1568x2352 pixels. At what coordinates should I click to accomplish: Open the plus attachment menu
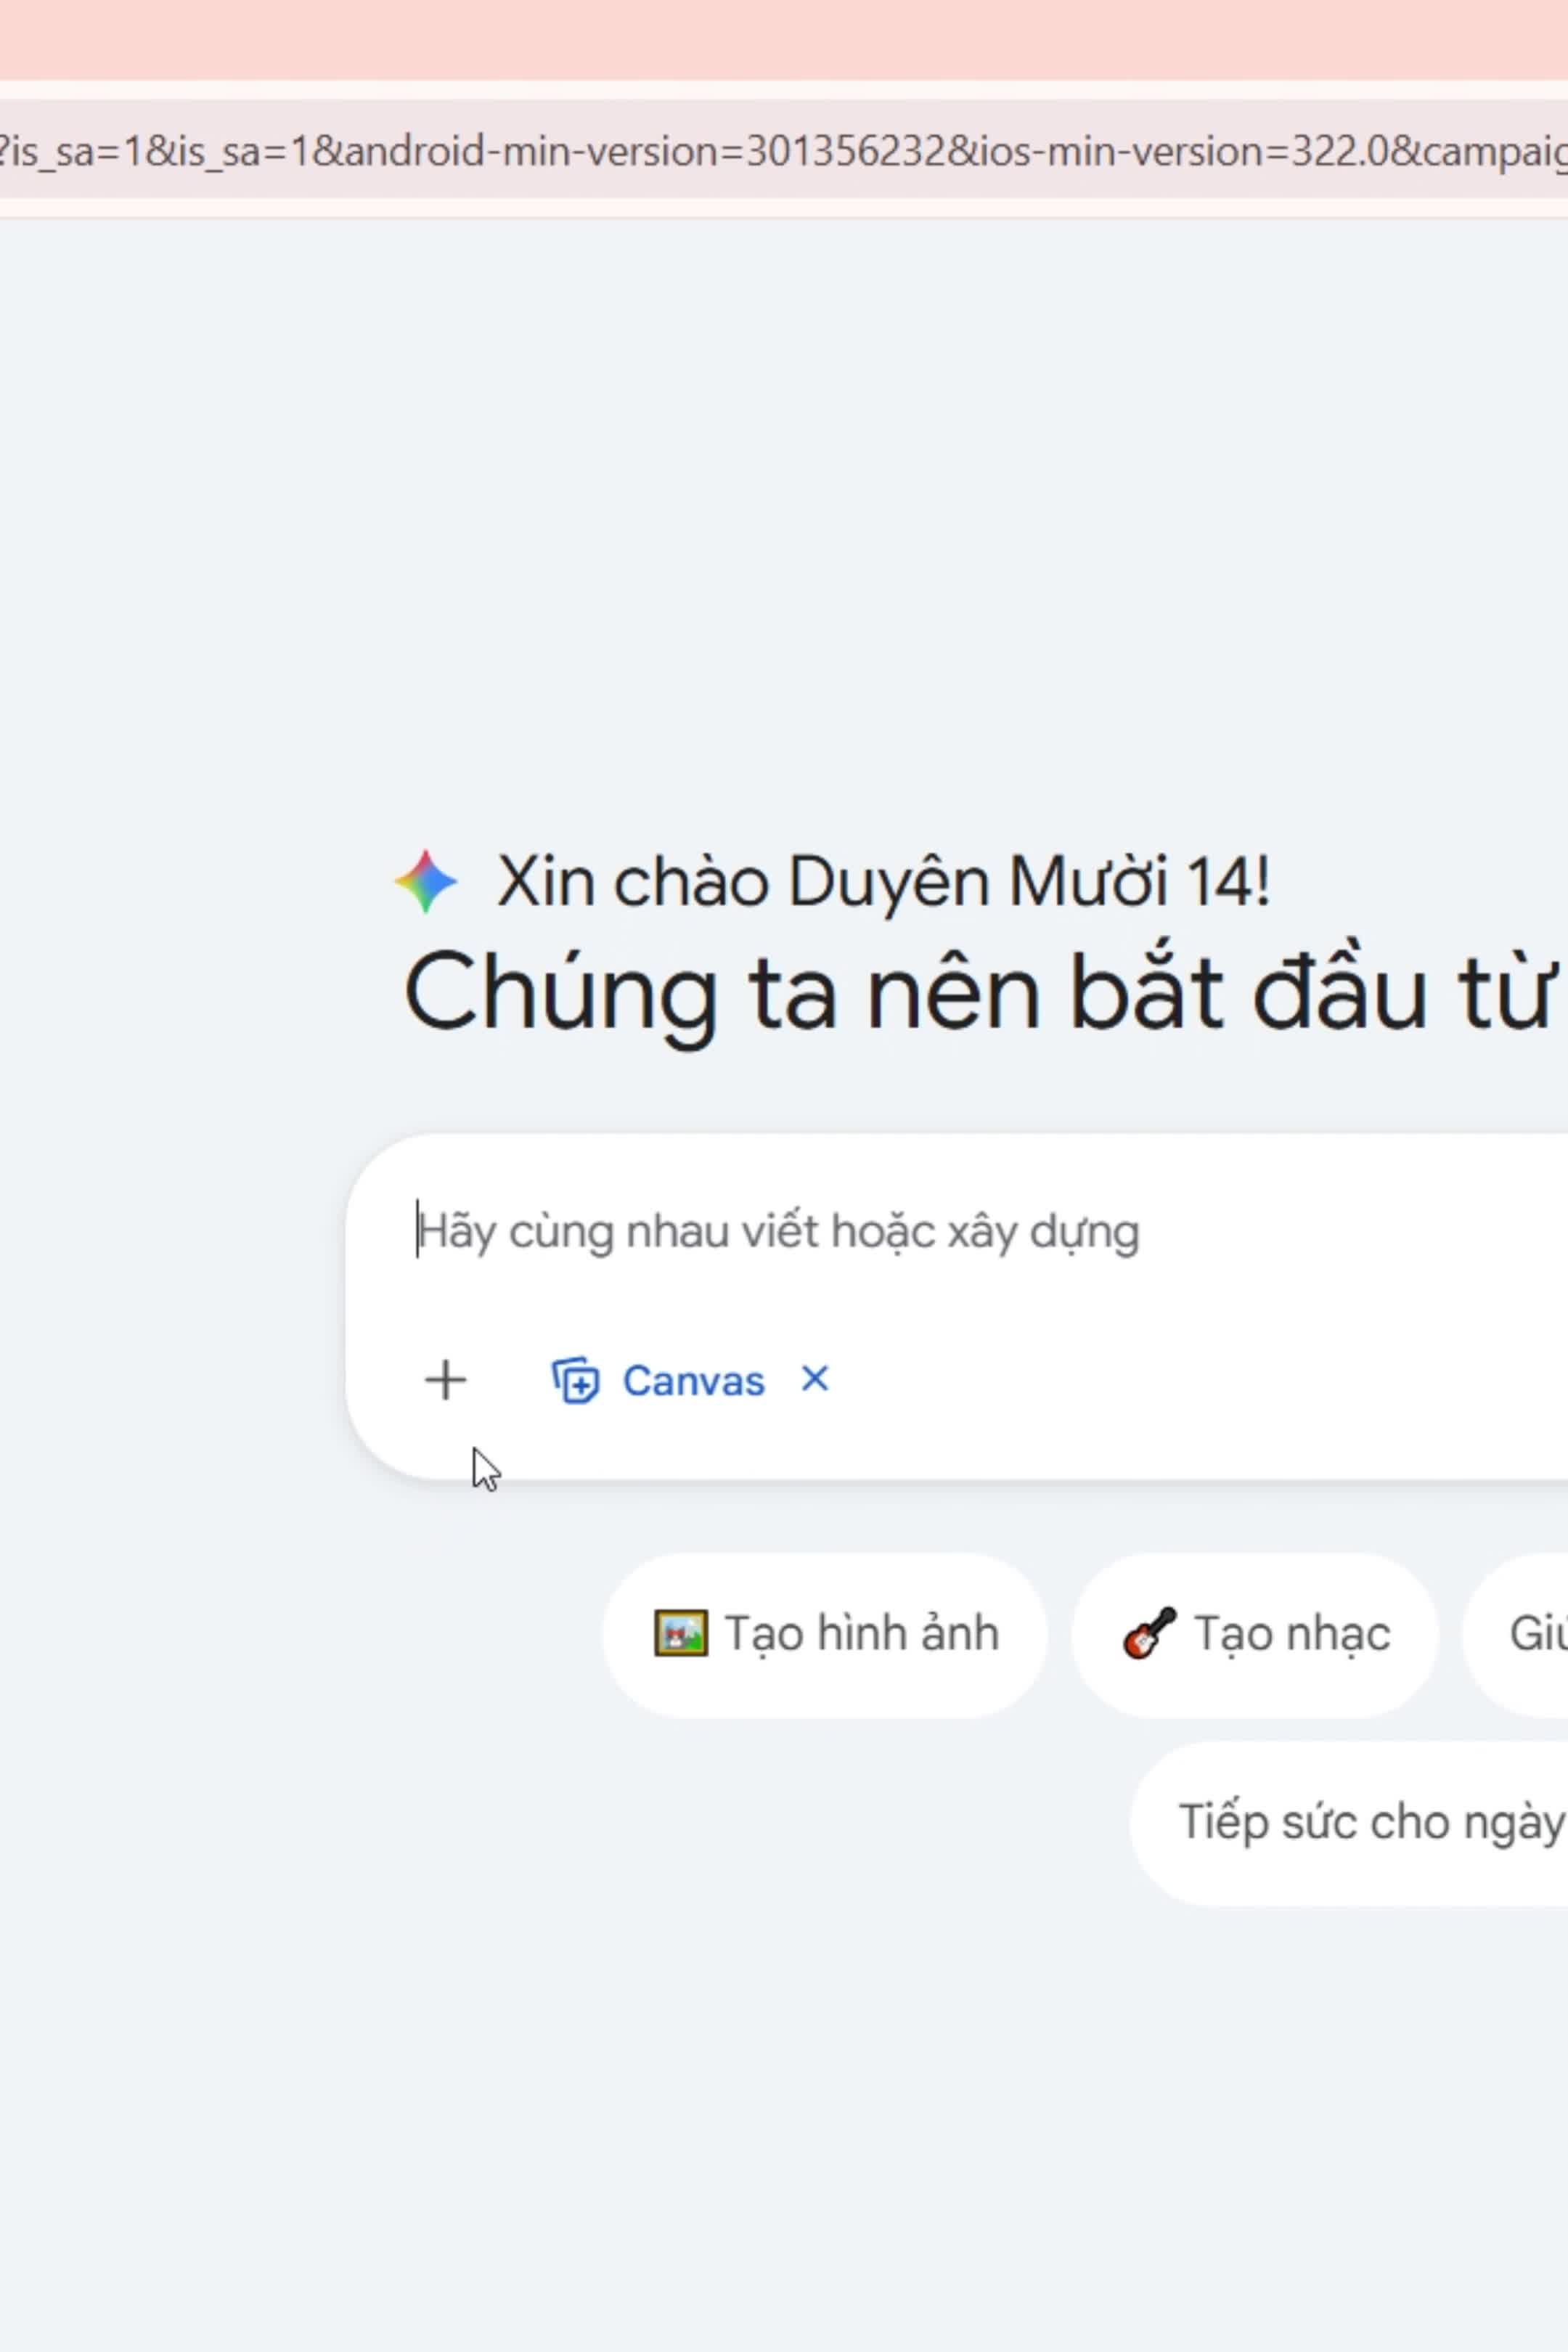coord(445,1380)
